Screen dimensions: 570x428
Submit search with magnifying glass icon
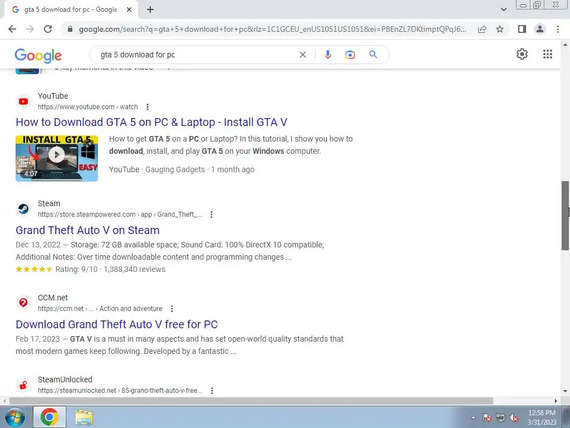(x=374, y=55)
